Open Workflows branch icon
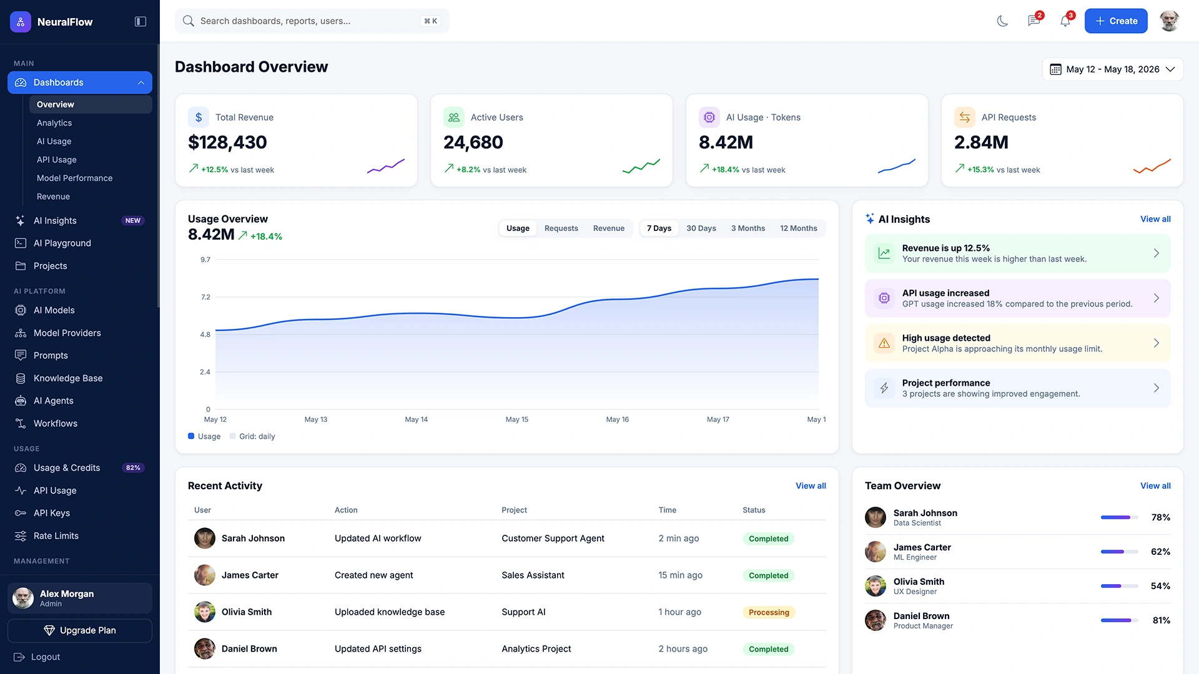Screen dimensions: 1199x674 pos(21,424)
